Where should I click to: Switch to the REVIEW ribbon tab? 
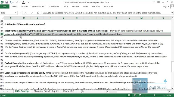pos(76,6)
